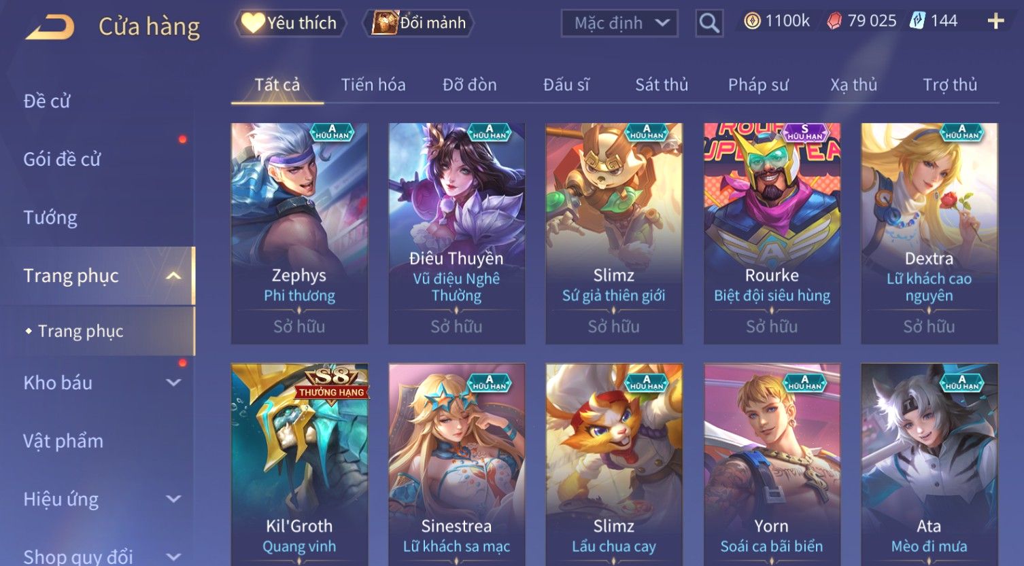Select the Rourke Biệt đội siêu hùng skin
The height and width of the screenshot is (566, 1024).
click(x=772, y=233)
